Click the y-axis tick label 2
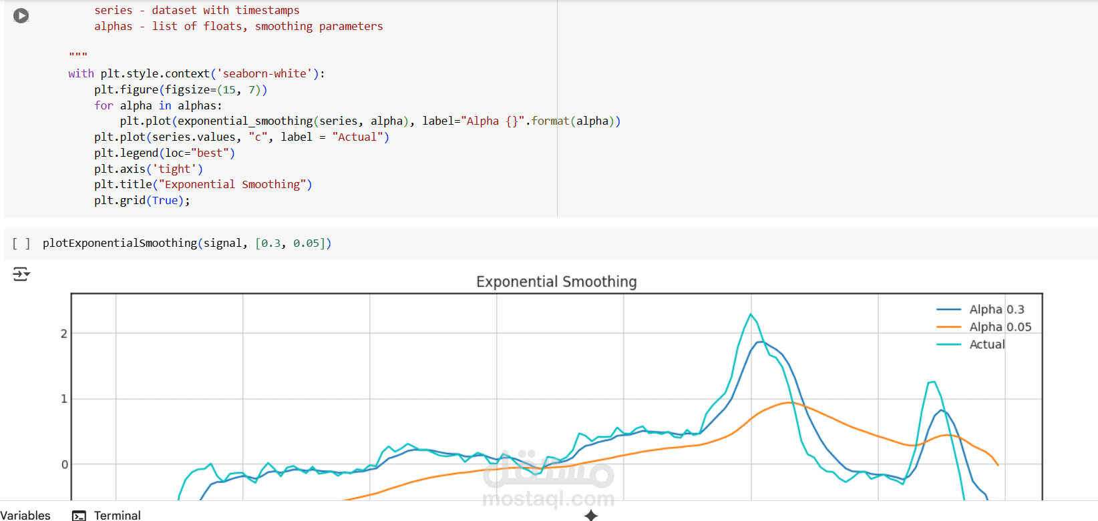1098x521 pixels. (64, 334)
